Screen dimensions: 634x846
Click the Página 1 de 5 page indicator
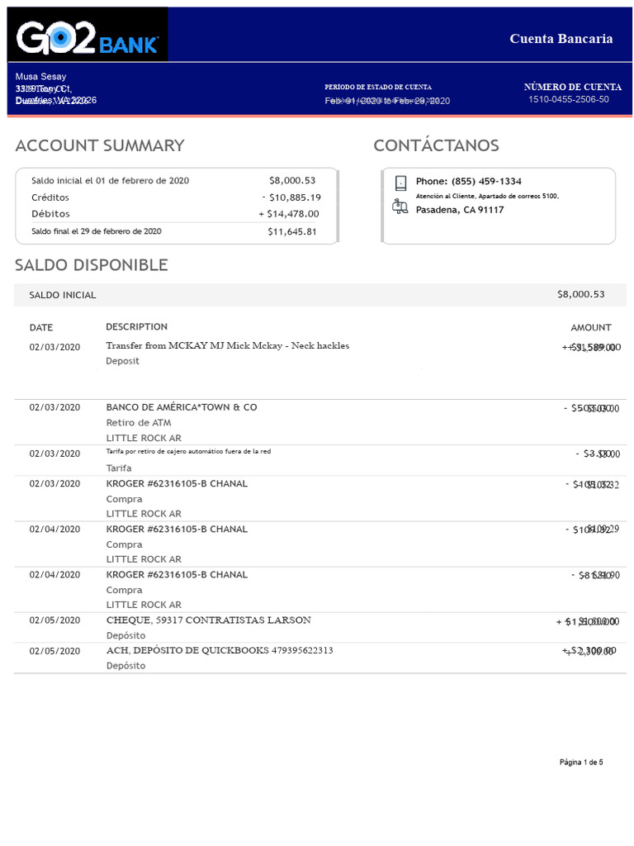click(581, 762)
